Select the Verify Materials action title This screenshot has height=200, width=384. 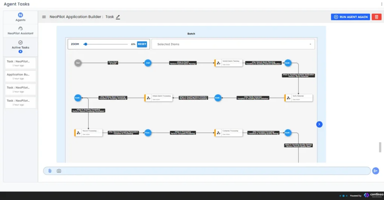click(298, 96)
